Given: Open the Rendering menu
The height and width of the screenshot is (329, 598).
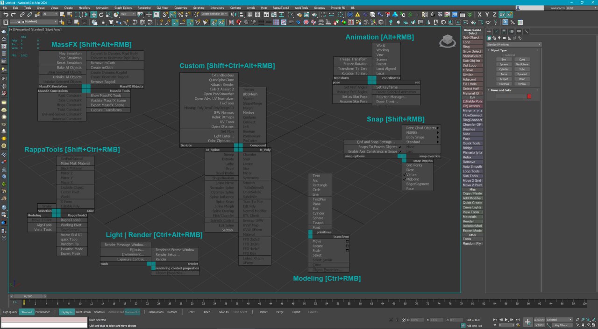Looking at the screenshot, I should (144, 8).
